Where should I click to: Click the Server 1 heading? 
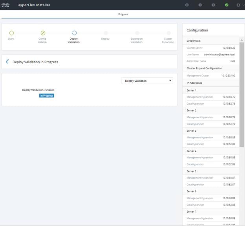tap(191, 90)
